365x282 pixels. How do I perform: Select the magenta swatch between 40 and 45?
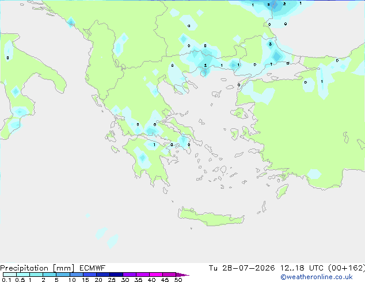tap(156, 275)
